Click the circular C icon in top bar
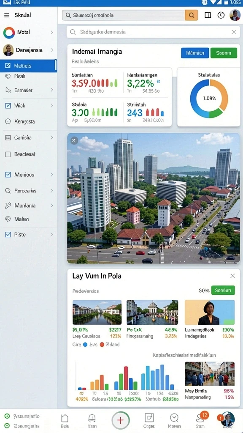 pos(221,15)
